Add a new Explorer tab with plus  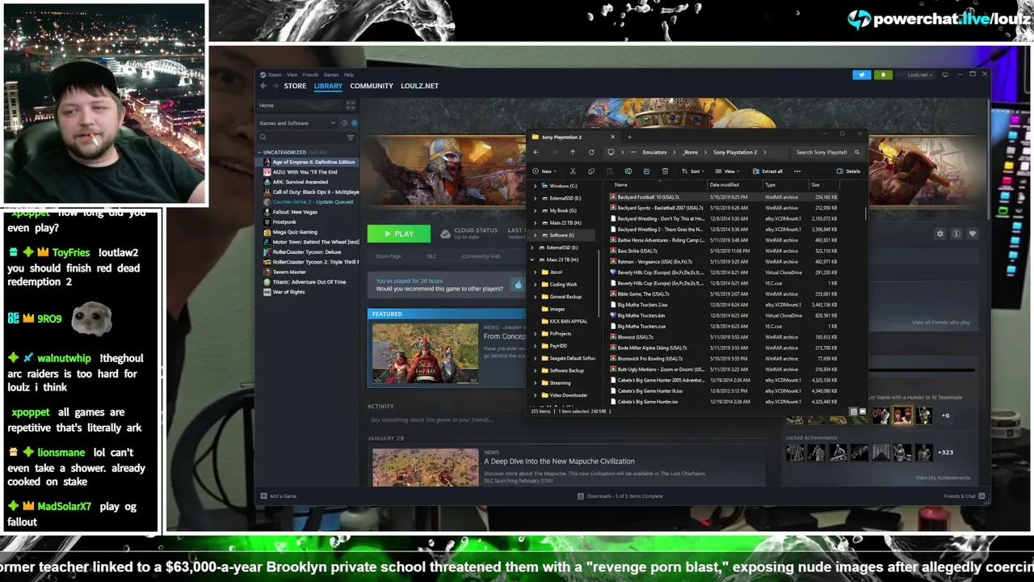point(629,137)
